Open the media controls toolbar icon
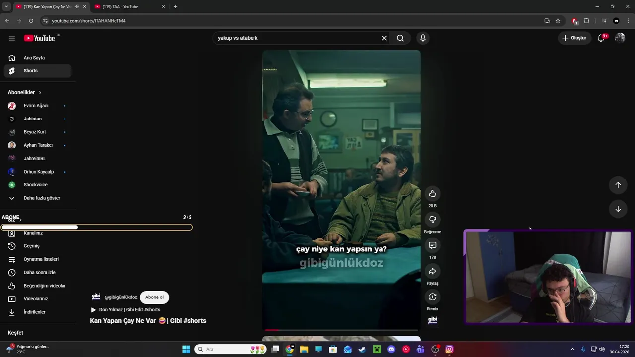 pos(604,21)
